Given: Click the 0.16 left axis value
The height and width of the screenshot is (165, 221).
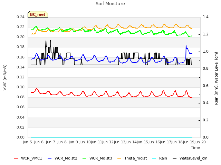Looking at the screenshot, I should 21,57.
